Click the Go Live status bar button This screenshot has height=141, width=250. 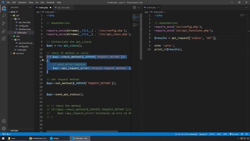(x=234, y=134)
